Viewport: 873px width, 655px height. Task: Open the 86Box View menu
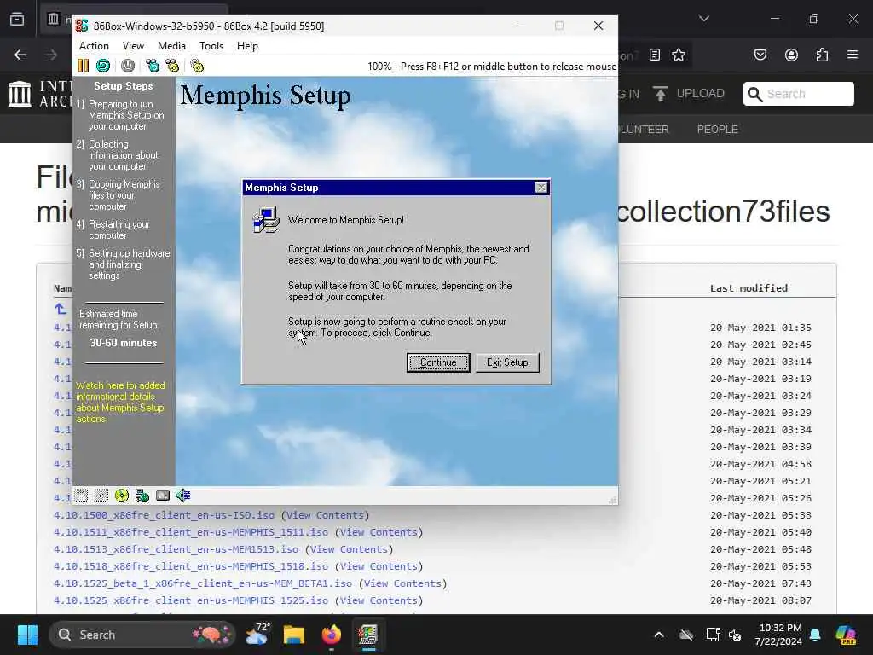[x=133, y=46]
